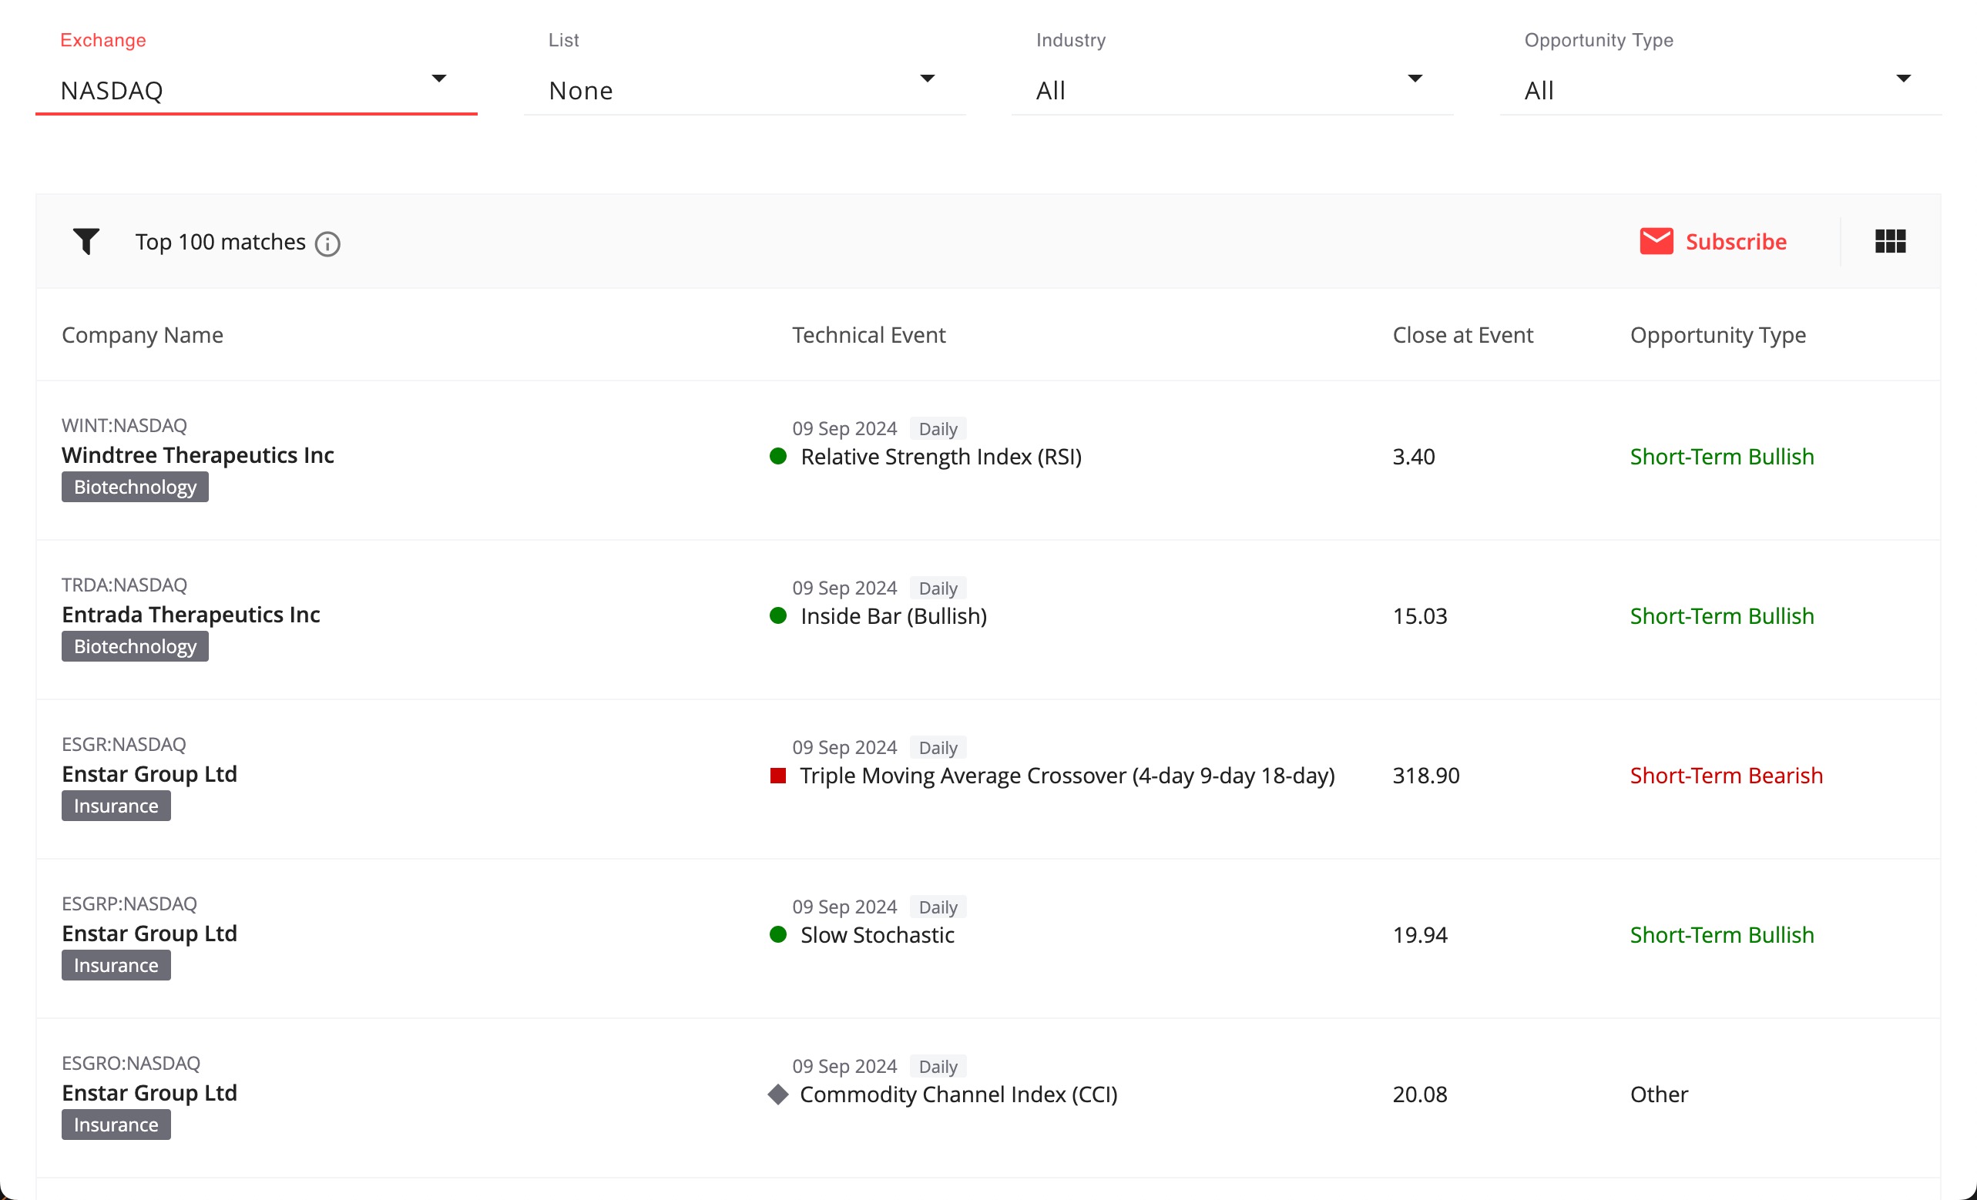
Task: Click the Biotechnology tag under Windtree Therapeutics
Action: pos(135,487)
